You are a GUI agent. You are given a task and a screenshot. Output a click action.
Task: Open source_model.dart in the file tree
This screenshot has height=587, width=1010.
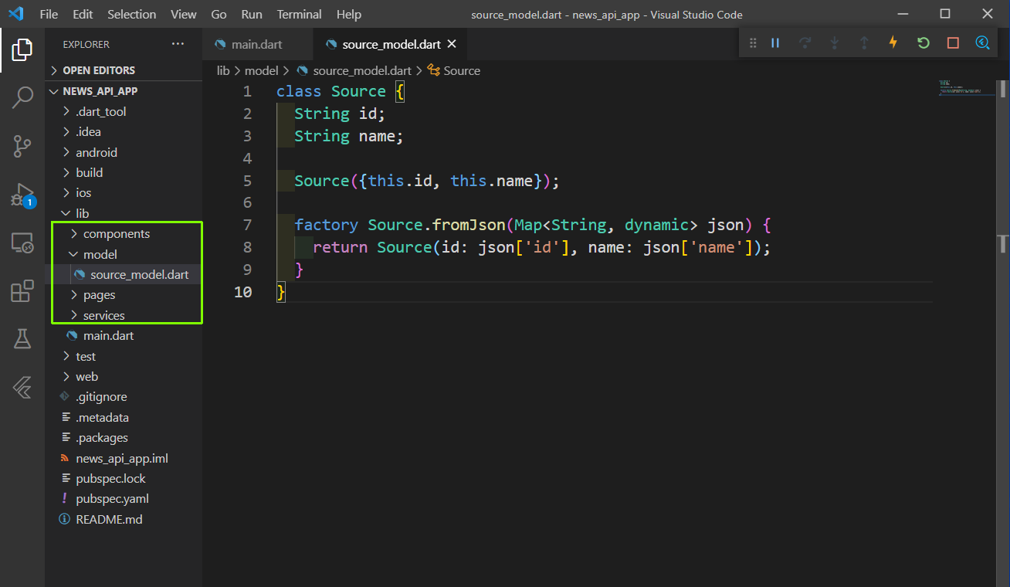(124, 274)
